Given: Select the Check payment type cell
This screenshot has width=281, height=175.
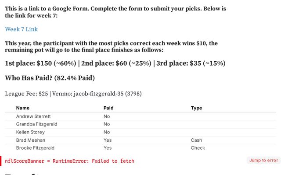Looking at the screenshot, I should 198,148.
